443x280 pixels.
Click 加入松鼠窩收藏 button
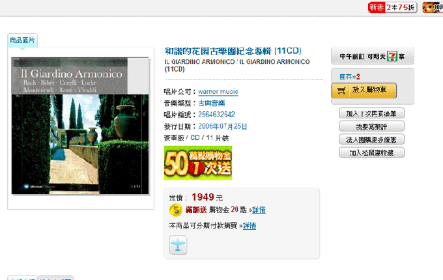coord(371,152)
